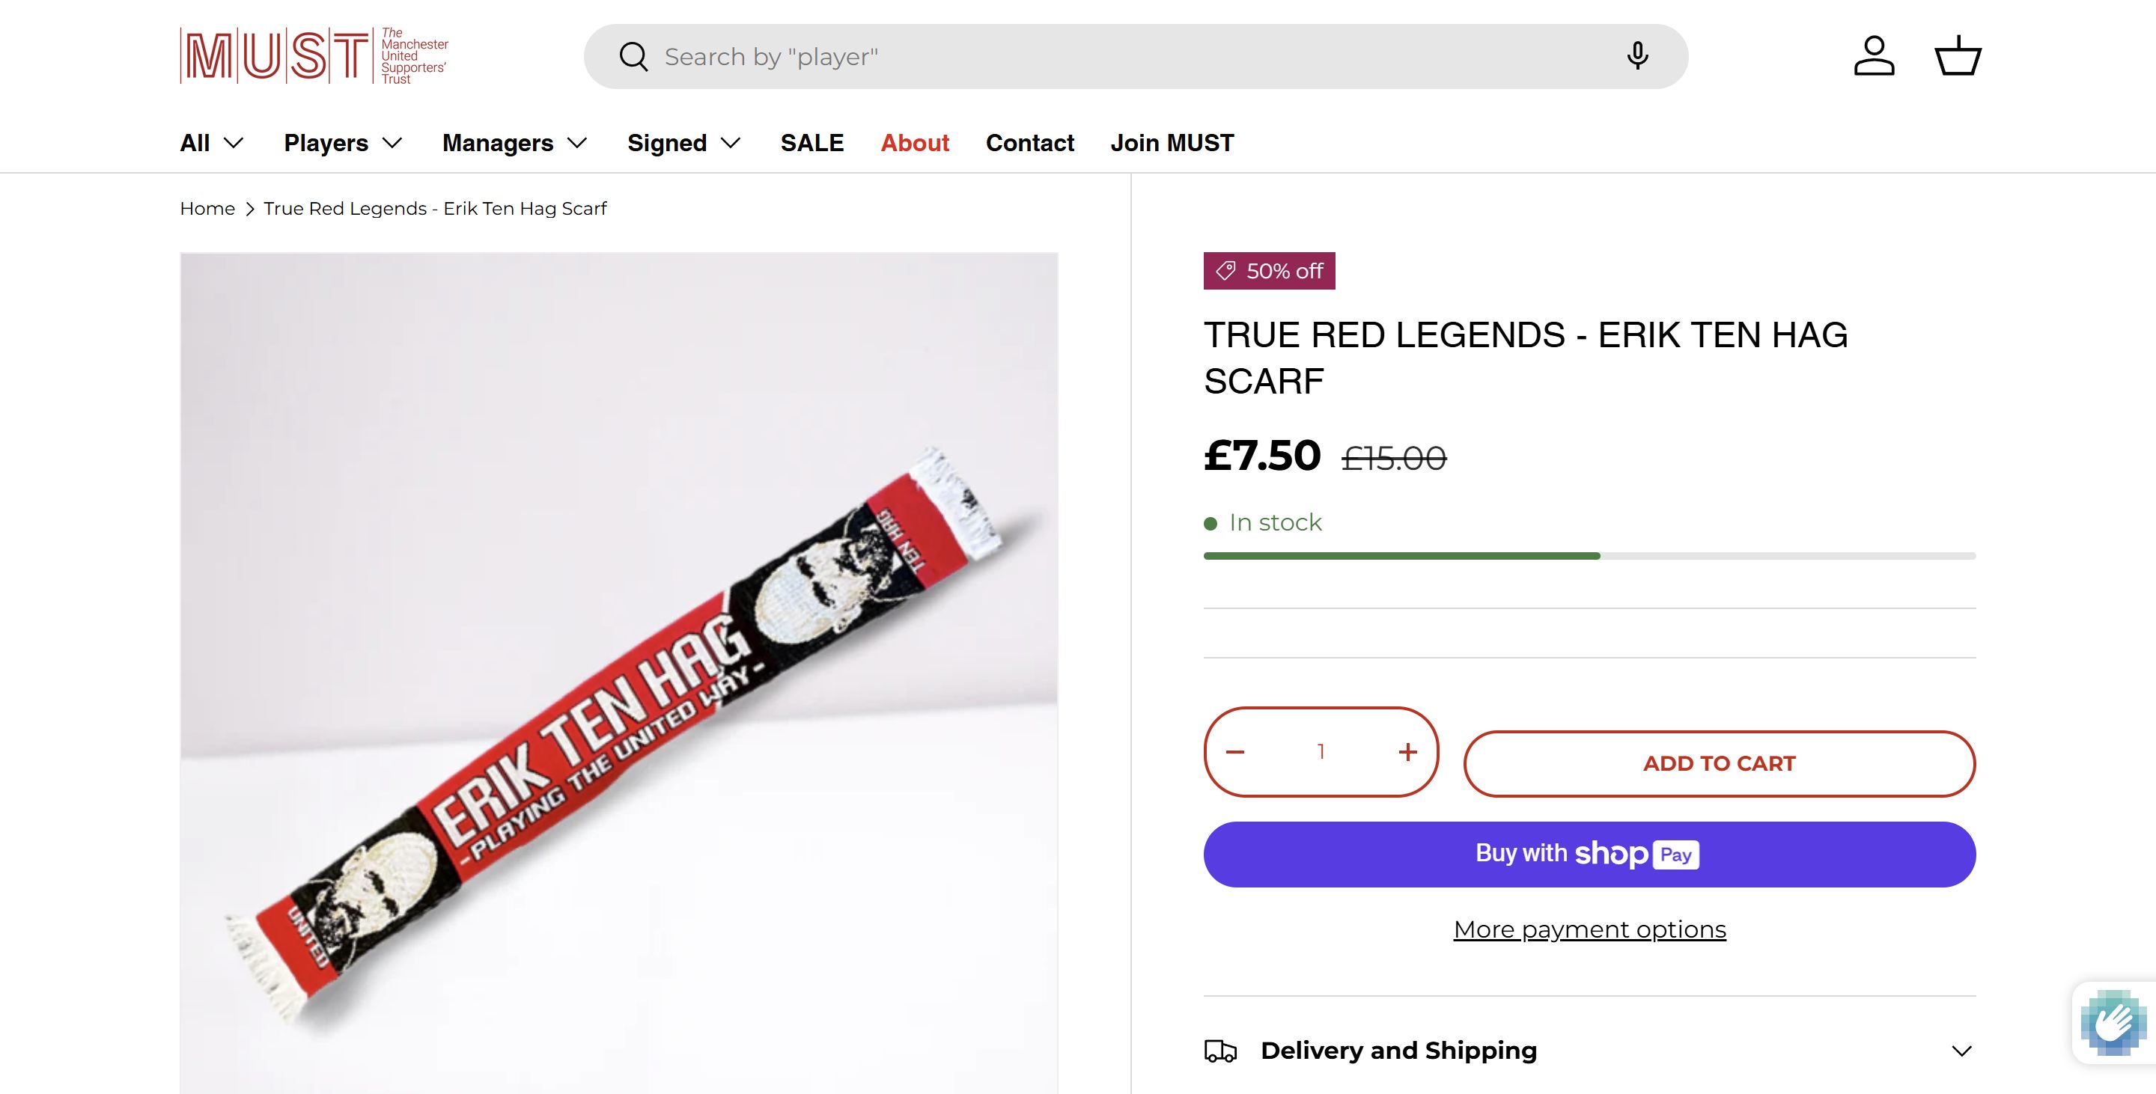This screenshot has height=1094, width=2156.
Task: Open More payment options link
Action: (x=1589, y=929)
